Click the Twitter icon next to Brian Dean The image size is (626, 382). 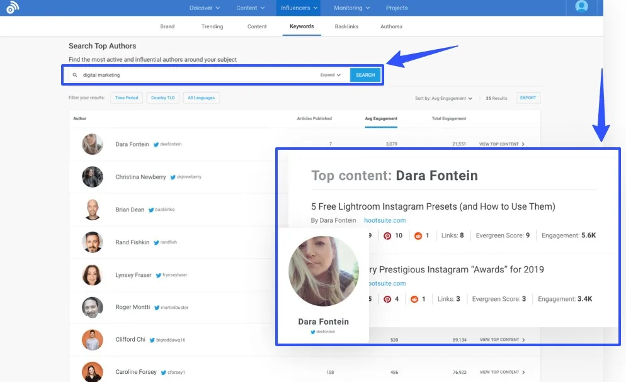click(x=150, y=210)
